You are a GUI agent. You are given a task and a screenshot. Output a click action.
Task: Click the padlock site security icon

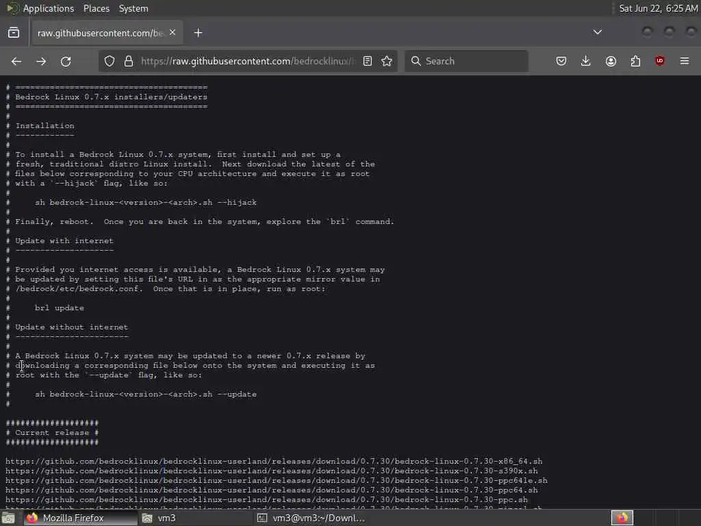click(129, 61)
